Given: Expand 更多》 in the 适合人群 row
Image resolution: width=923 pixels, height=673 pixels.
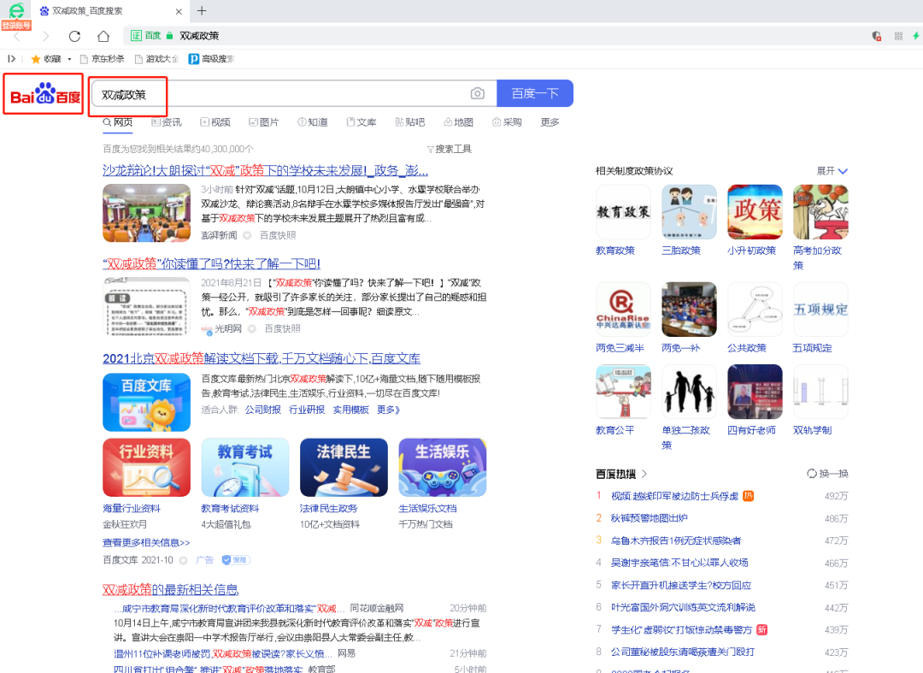Looking at the screenshot, I should coord(389,410).
